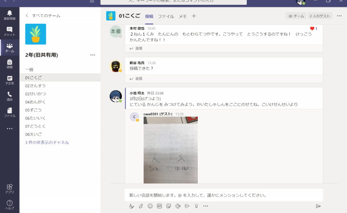
Task: Select the 01こくご channel
Action: pos(60,78)
